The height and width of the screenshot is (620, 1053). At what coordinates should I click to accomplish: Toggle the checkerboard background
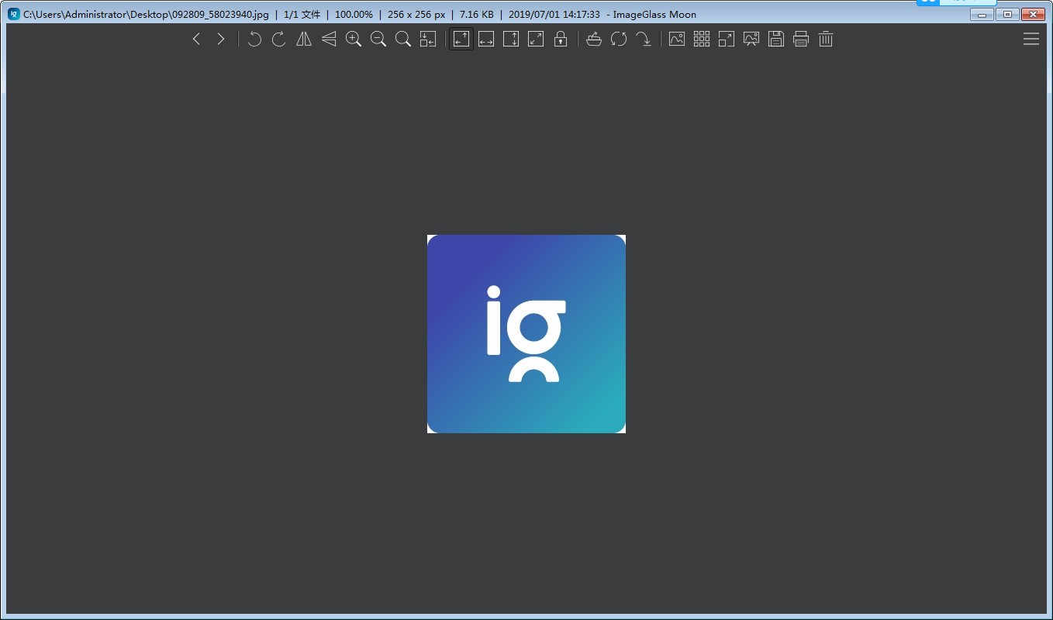pos(677,39)
